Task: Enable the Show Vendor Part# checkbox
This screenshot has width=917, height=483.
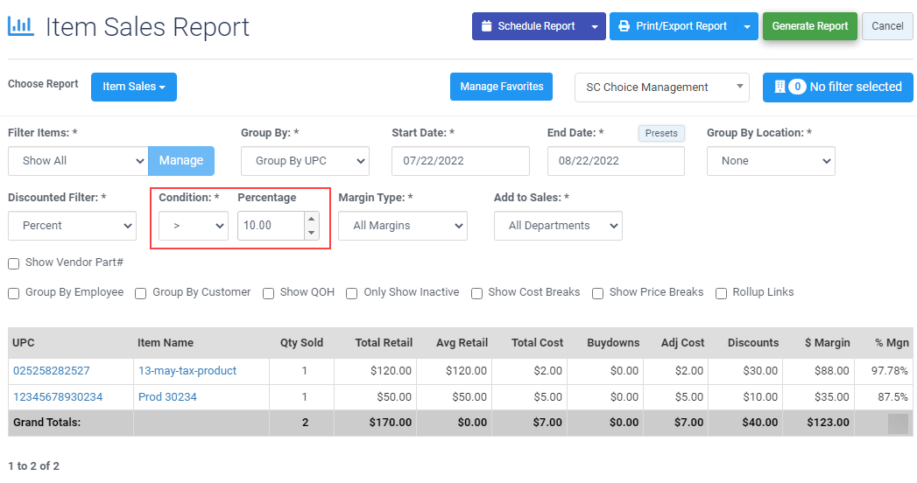Action: (14, 263)
